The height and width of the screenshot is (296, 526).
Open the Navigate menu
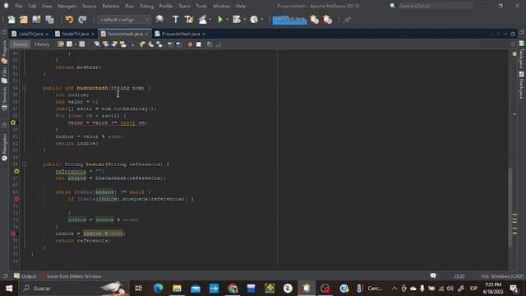(67, 6)
